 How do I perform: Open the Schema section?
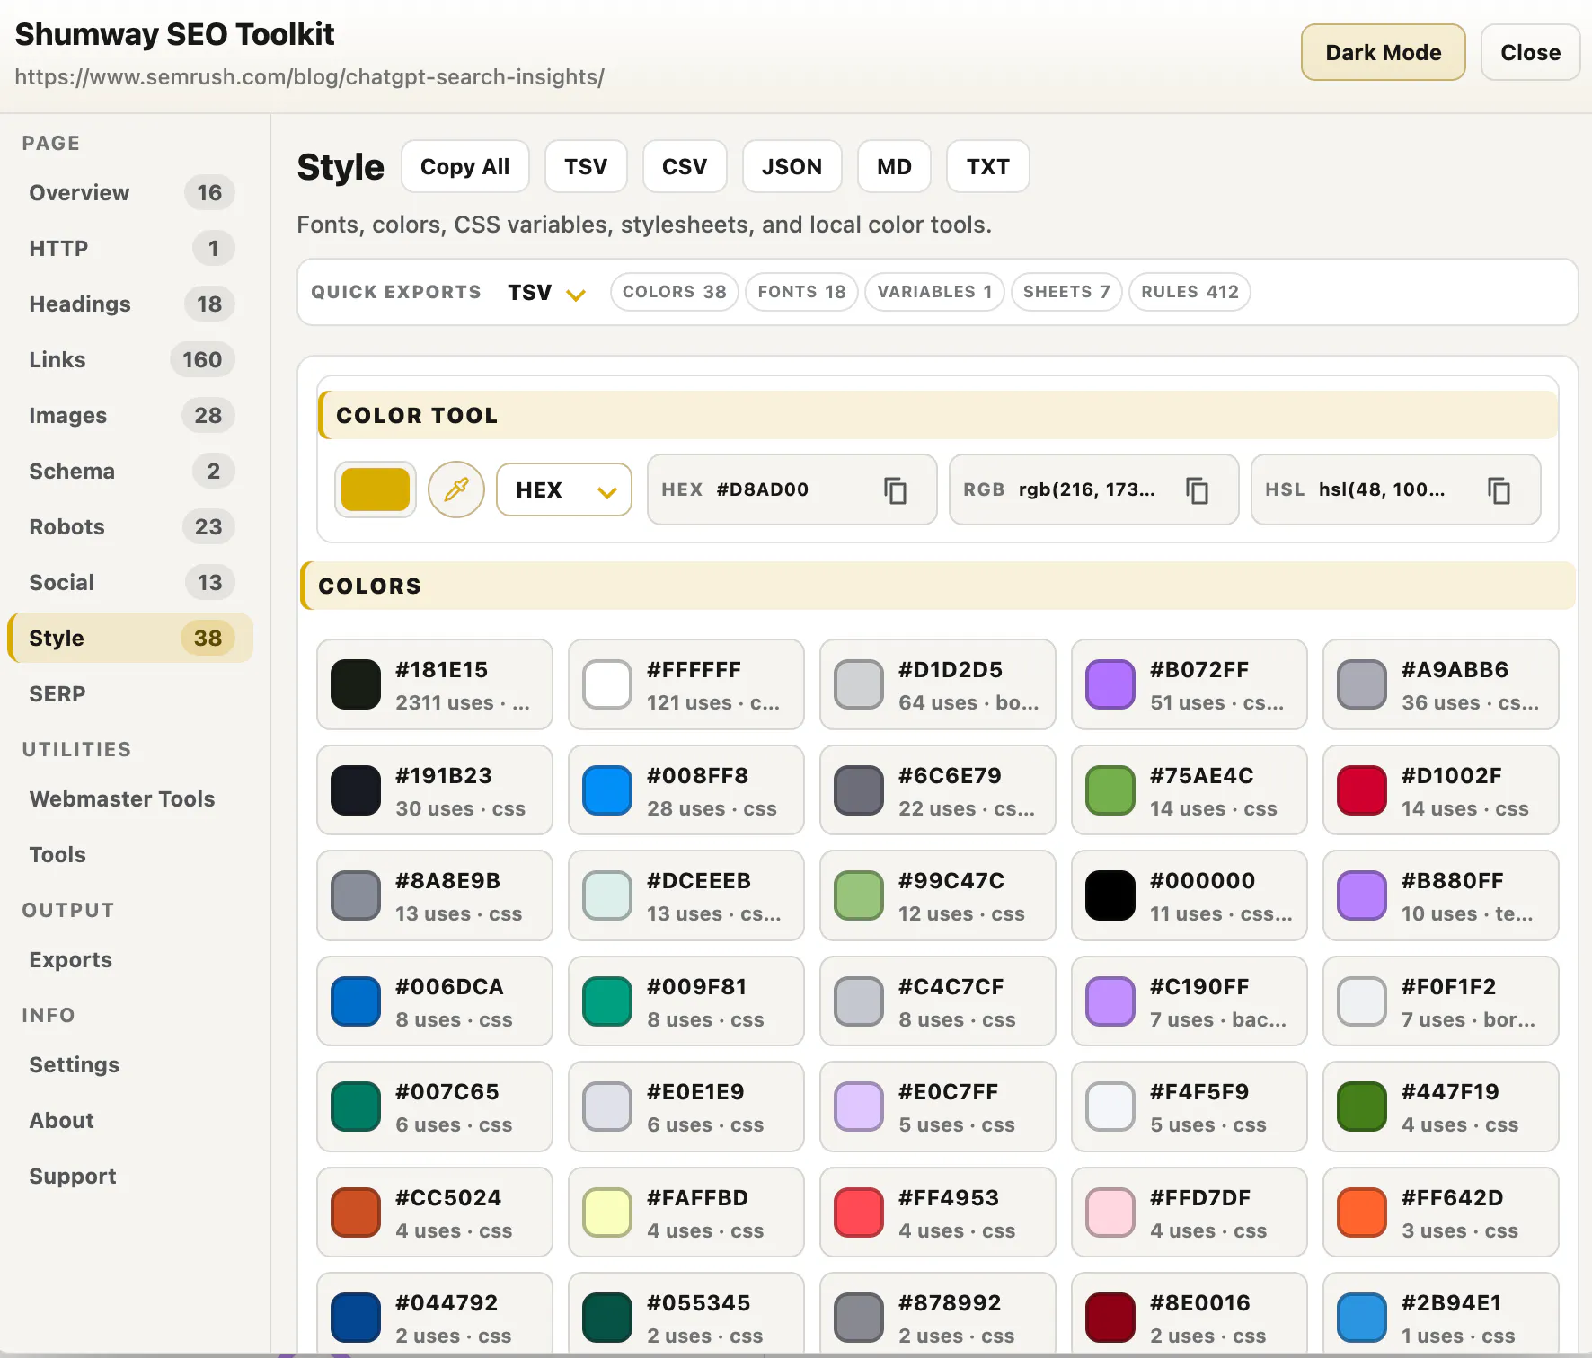(130, 471)
